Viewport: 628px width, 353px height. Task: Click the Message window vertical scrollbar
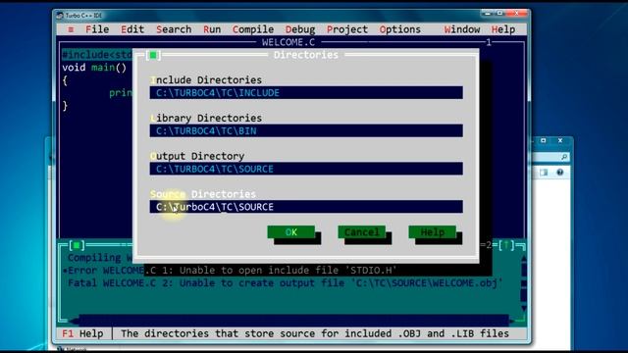point(524,283)
